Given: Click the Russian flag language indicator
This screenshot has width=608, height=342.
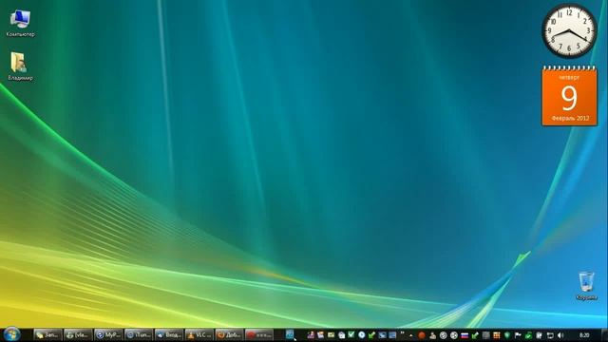Looking at the screenshot, I should coord(465,335).
